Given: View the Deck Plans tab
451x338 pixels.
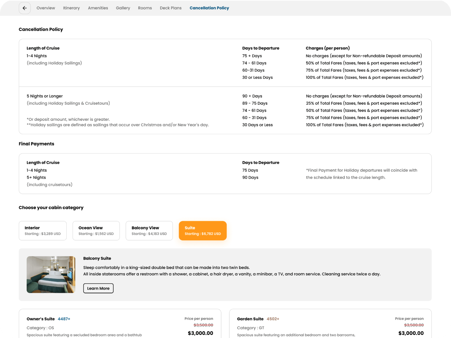Looking at the screenshot, I should pyautogui.click(x=171, y=8).
